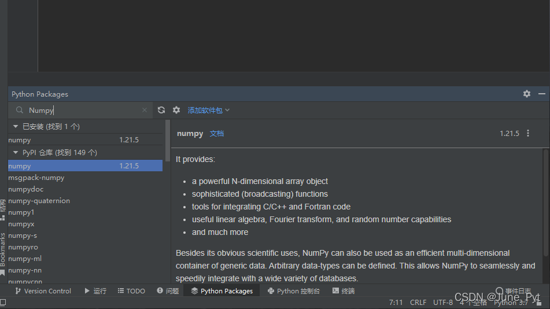Toggle tool window bars icon in status bar corner
This screenshot has height=309, width=550.
[3, 302]
